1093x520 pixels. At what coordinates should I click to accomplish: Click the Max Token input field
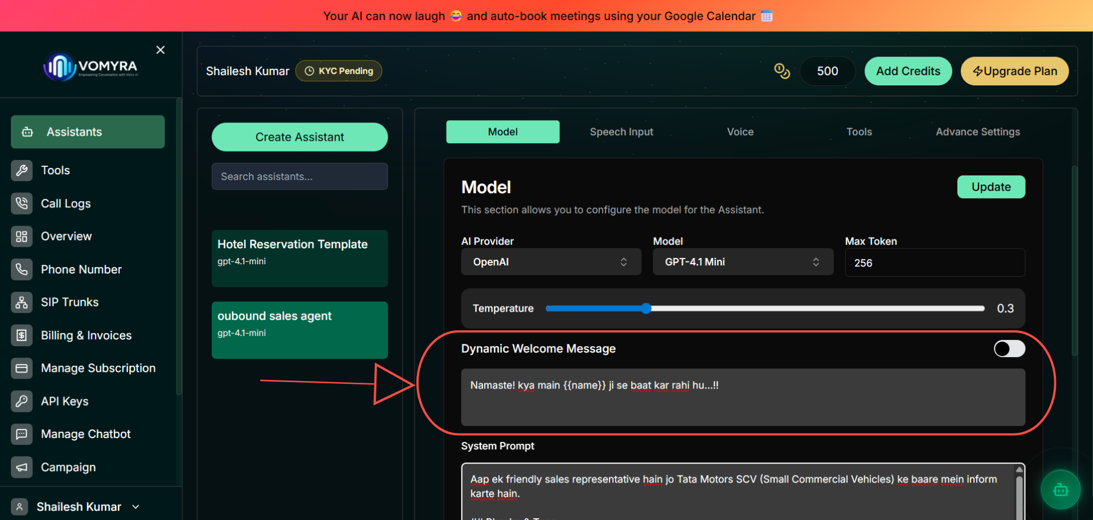(935, 263)
